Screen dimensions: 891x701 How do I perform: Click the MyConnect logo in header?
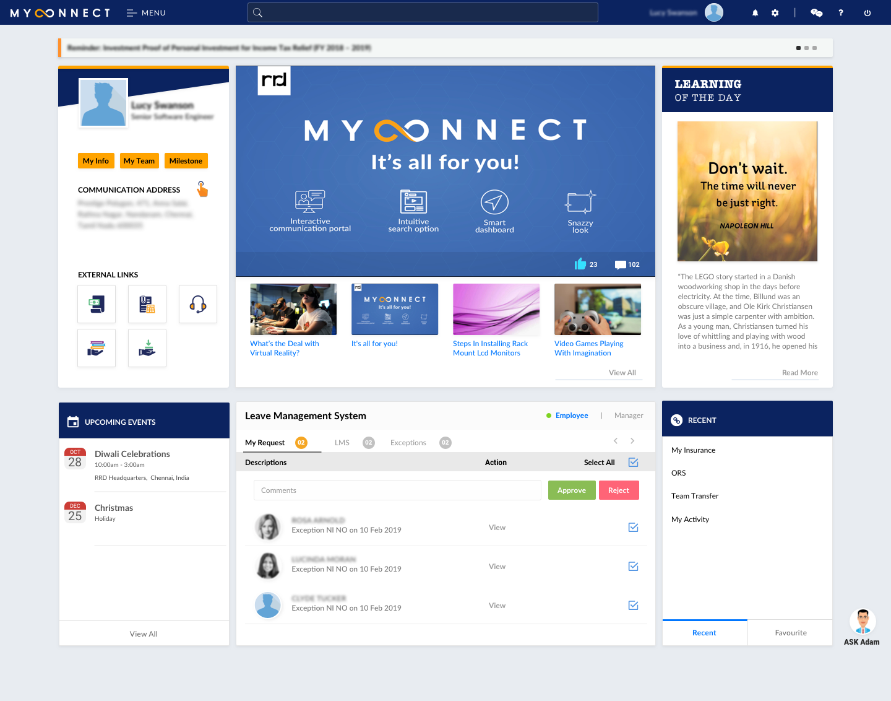point(60,12)
